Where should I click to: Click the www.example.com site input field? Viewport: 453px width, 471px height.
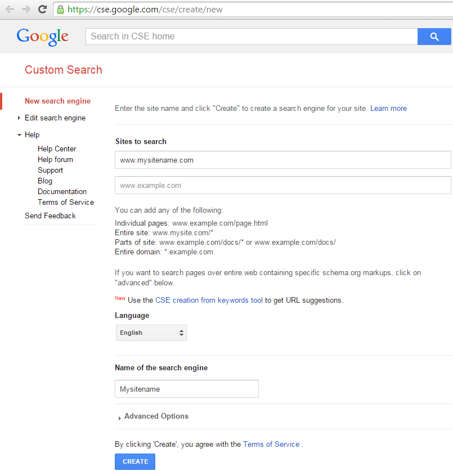tap(282, 185)
